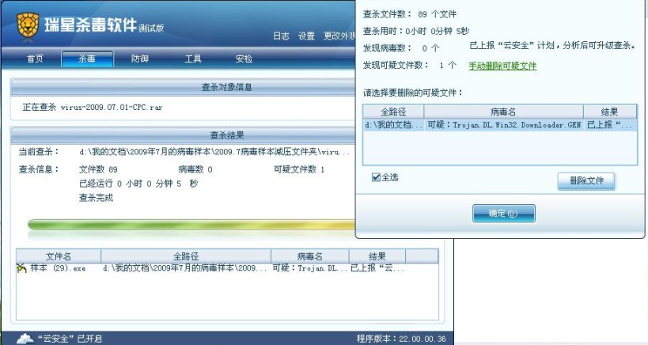Viewport: 648px width, 345px height.
Task: Confirm with the 确定(O) button
Action: click(503, 214)
